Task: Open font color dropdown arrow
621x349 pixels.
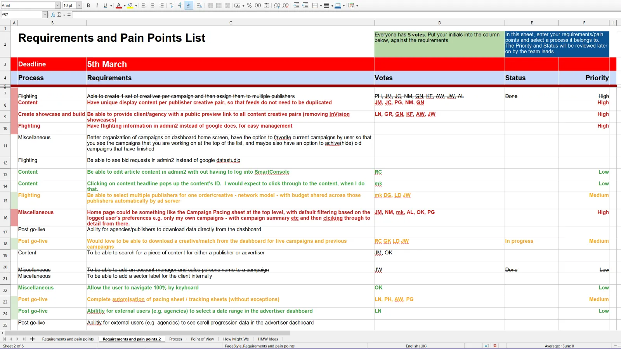Action: (x=125, y=5)
